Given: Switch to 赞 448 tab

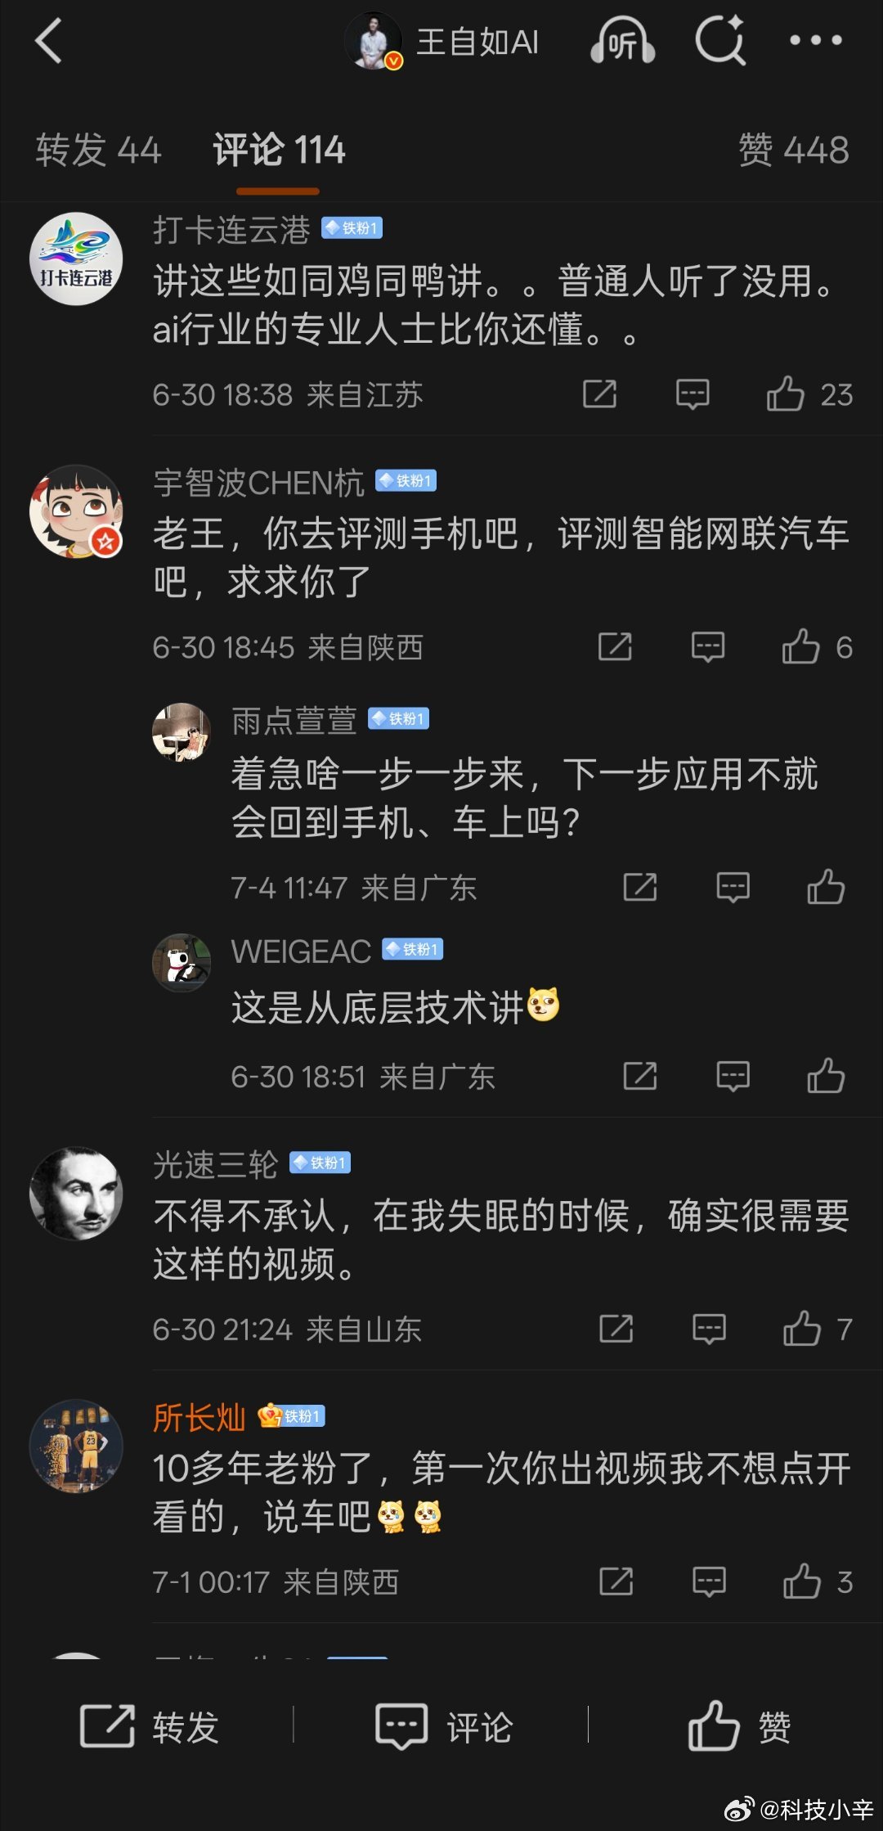Looking at the screenshot, I should [794, 151].
